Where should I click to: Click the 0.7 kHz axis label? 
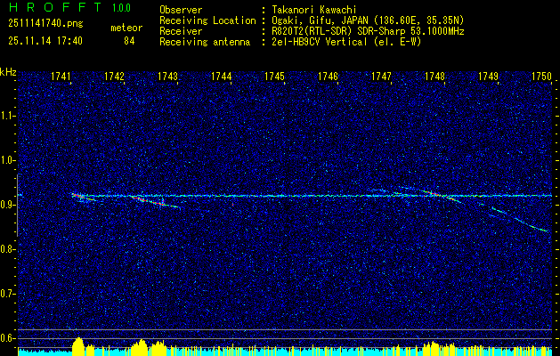tap(7, 294)
